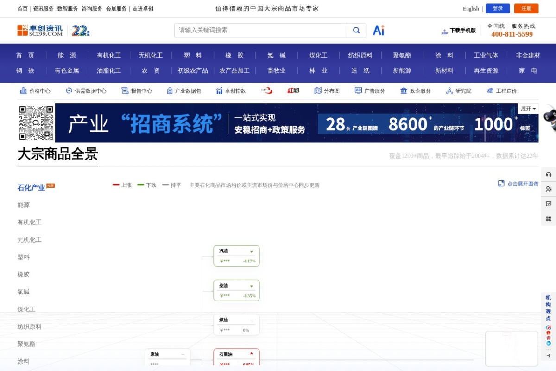Select 橡胶 in the left sidebar
Image resolution: width=556 pixels, height=371 pixels.
[x=24, y=275]
